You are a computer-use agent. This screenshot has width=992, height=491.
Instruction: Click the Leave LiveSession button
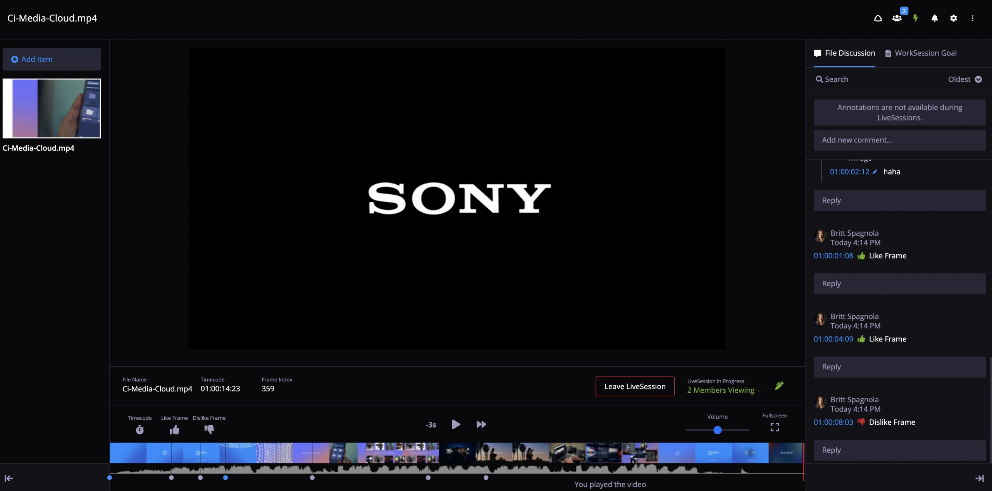click(635, 386)
